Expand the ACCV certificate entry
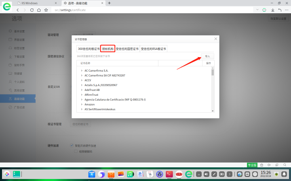The width and height of the screenshot is (291, 181). 82,80
